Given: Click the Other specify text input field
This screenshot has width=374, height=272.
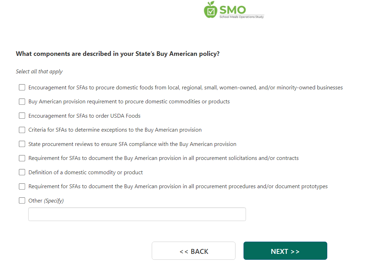Looking at the screenshot, I should tap(137, 214).
